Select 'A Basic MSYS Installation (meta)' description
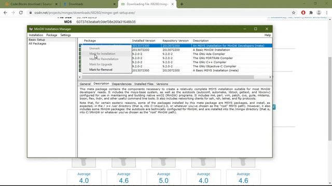Screen dimensions: 332x186 coord(216,70)
